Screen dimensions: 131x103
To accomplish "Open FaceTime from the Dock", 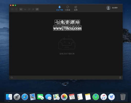I will [x=40, y=97].
